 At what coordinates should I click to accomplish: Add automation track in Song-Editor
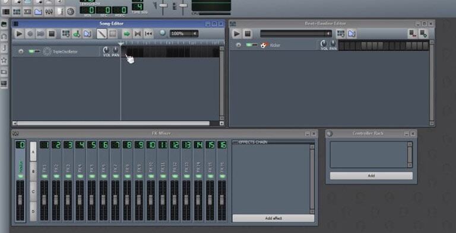point(87,34)
